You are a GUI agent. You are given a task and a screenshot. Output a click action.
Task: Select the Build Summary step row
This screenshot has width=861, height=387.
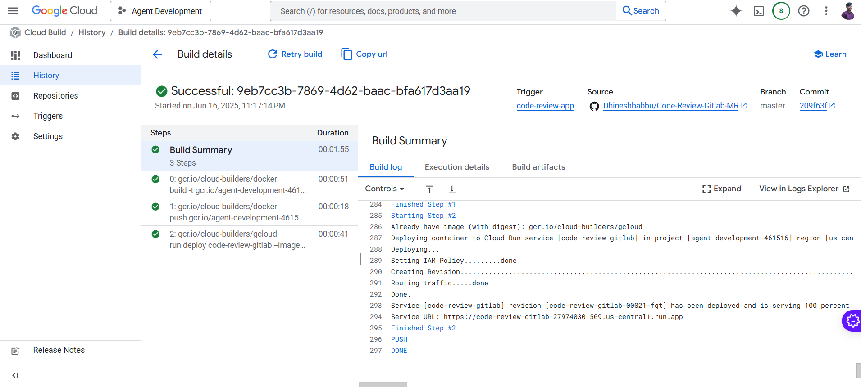250,156
